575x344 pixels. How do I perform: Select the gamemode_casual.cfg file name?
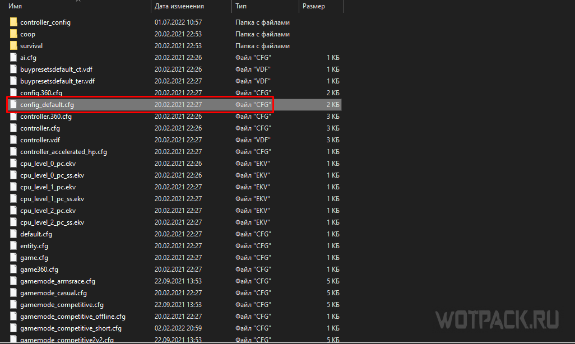tap(53, 293)
